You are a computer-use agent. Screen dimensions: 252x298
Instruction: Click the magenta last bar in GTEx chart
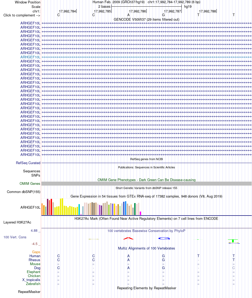coord(141,213)
